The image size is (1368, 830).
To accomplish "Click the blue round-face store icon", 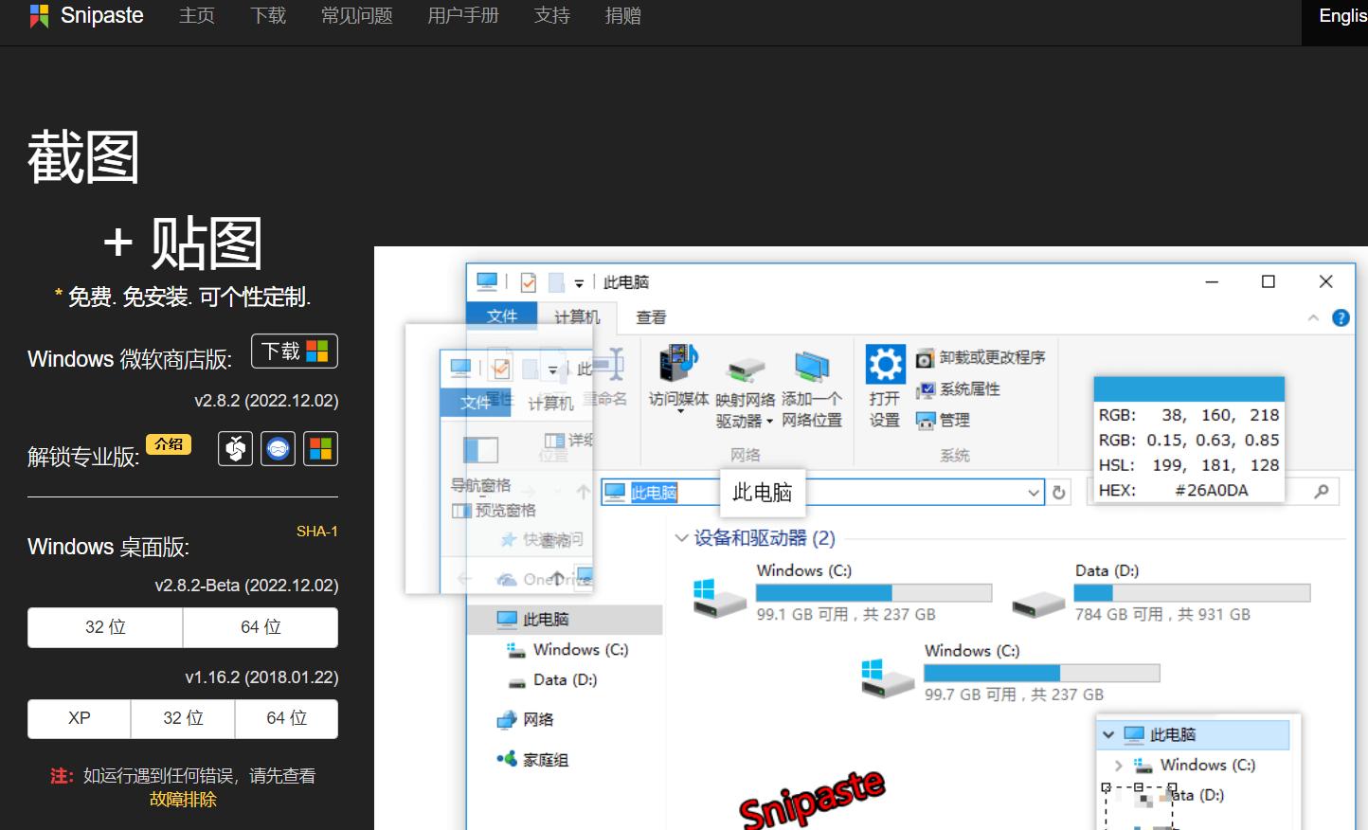I will 279,449.
